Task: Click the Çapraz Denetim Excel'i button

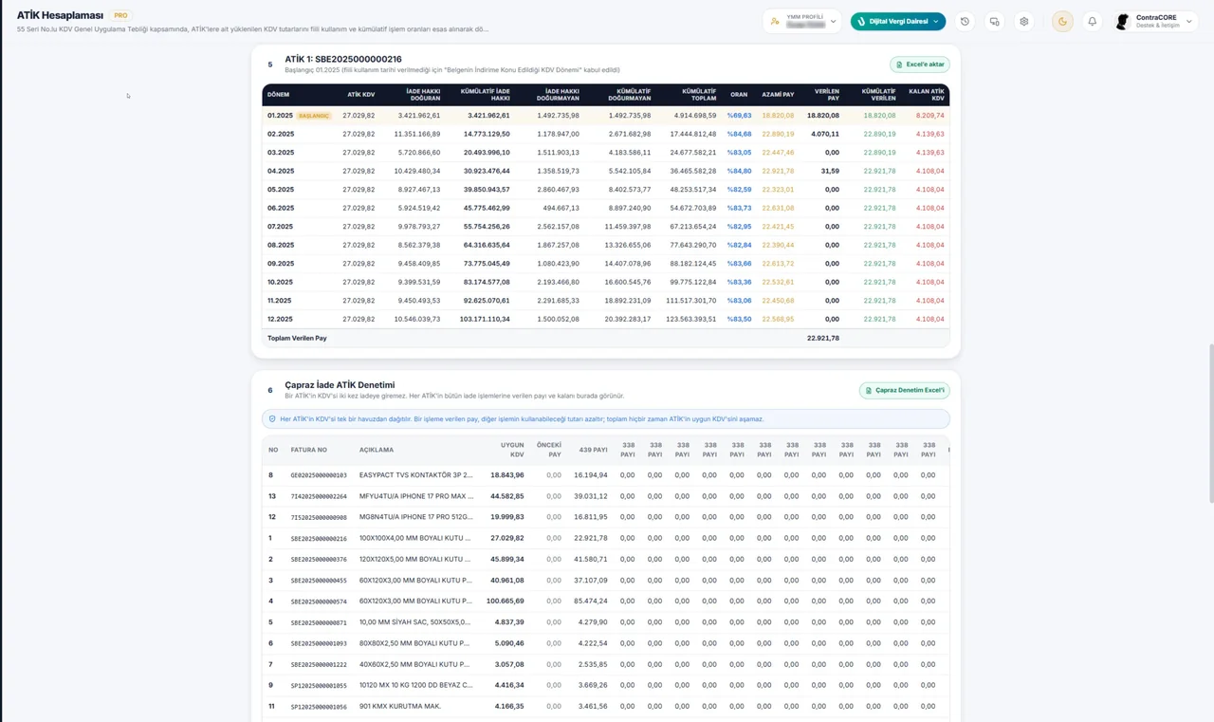Action: [x=904, y=390]
